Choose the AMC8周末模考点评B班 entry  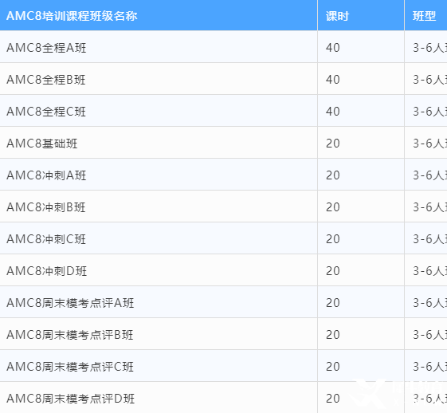click(x=70, y=335)
